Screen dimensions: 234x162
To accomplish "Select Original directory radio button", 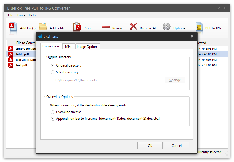I will [x=52, y=66].
